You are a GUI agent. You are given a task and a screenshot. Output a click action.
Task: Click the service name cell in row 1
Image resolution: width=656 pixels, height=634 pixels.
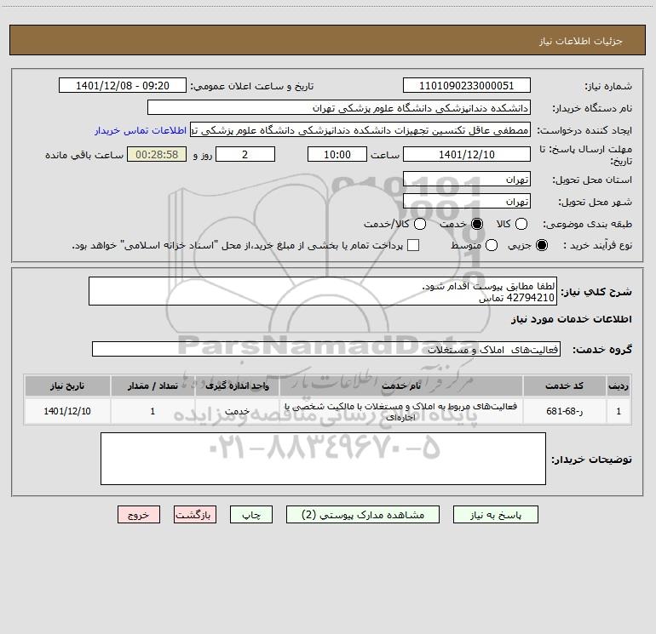click(400, 411)
